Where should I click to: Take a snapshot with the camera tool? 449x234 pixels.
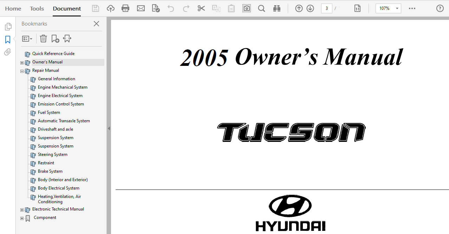[246, 8]
